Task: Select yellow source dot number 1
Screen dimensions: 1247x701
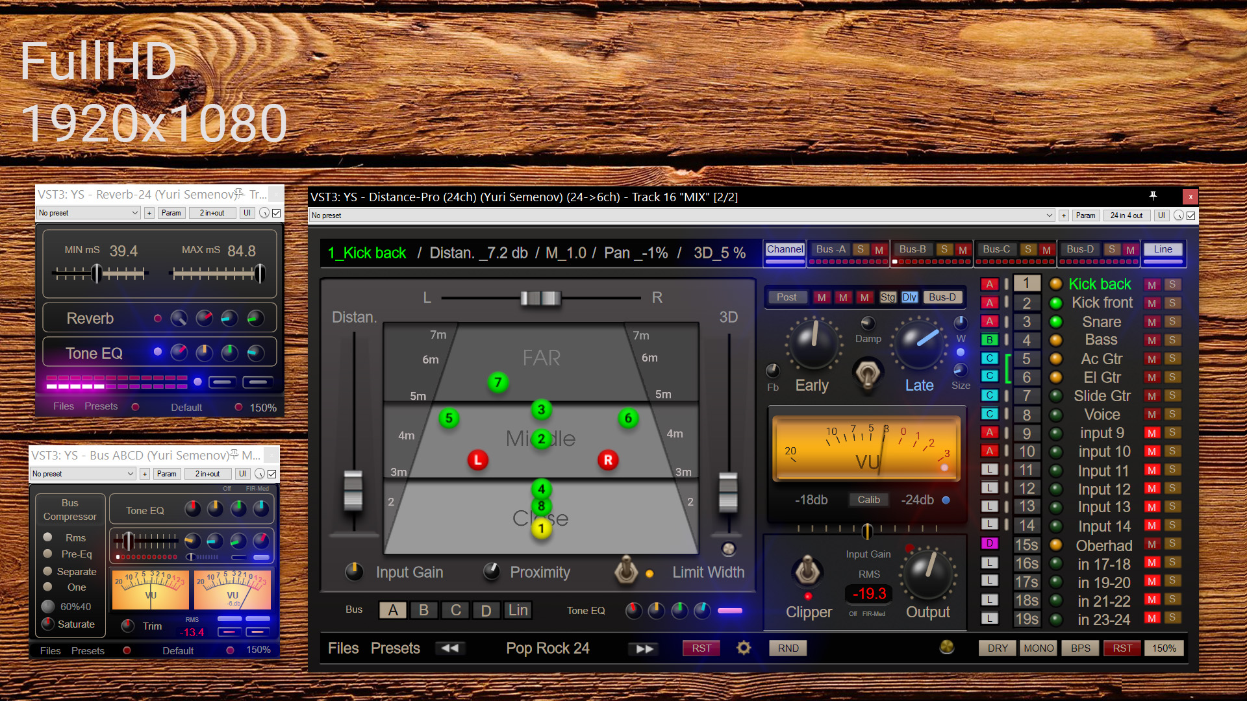Action: [541, 528]
